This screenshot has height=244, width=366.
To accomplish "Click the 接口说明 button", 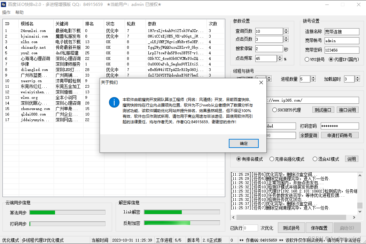I will 347,110.
